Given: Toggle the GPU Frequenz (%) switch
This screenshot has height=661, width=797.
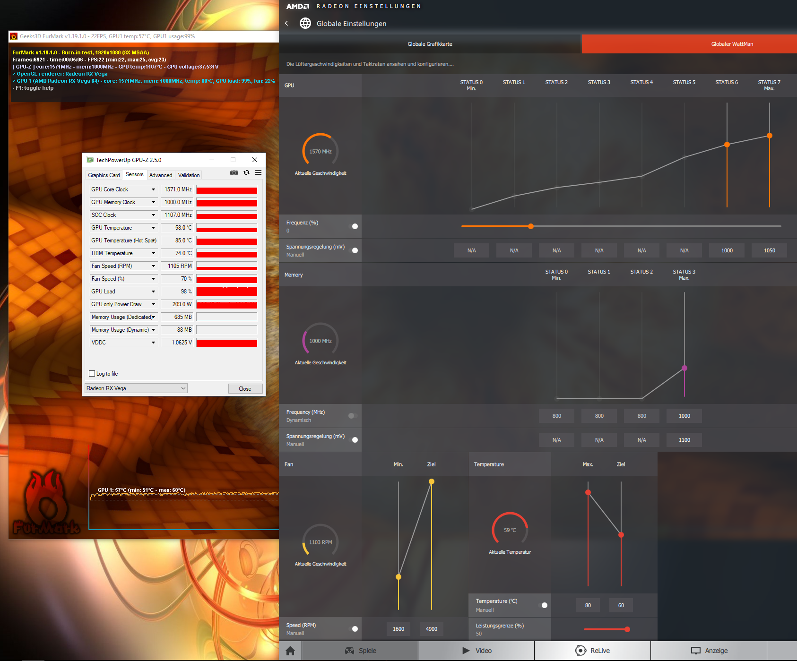Looking at the screenshot, I should (353, 226).
